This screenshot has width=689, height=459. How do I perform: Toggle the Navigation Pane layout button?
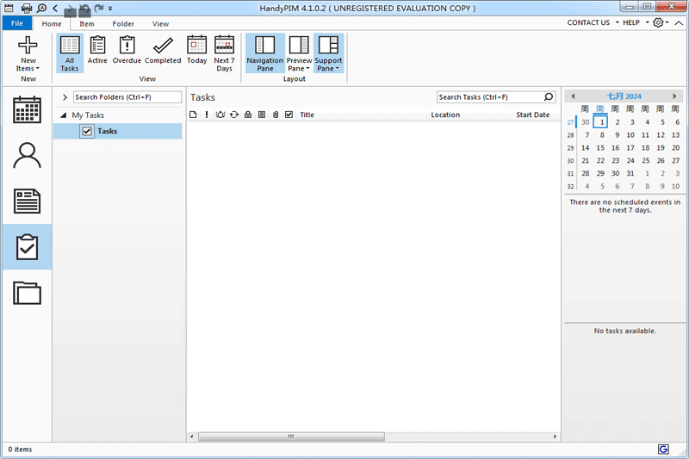[x=265, y=53]
